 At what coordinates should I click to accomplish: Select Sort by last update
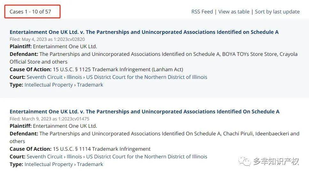[x=277, y=11]
